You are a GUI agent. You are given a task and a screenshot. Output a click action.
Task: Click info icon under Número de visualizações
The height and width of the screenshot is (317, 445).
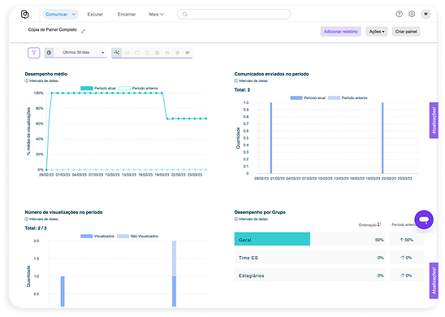tap(27, 219)
